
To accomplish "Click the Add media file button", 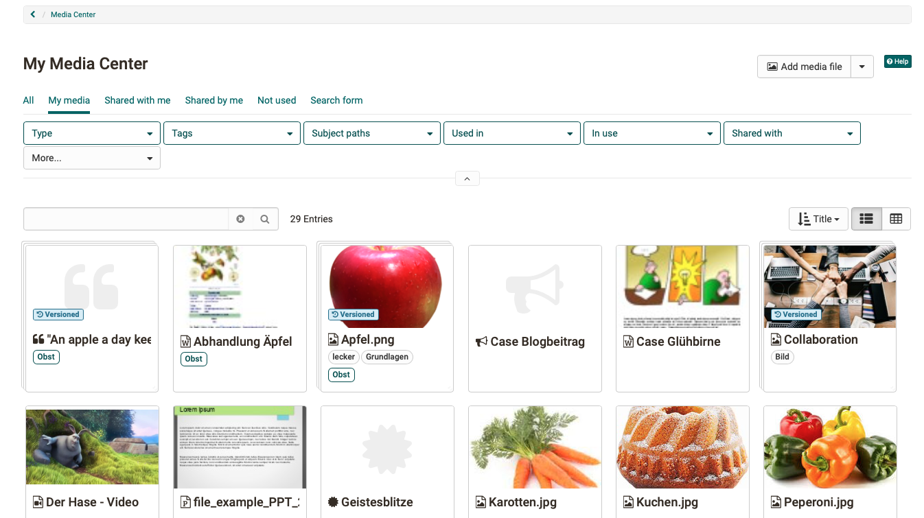I will pos(804,67).
